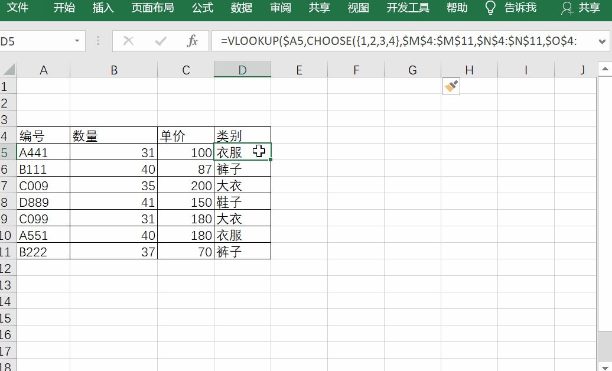Screen dimensions: 612x371
Task: Open the 数据 ribbon tab
Action: 241,8
